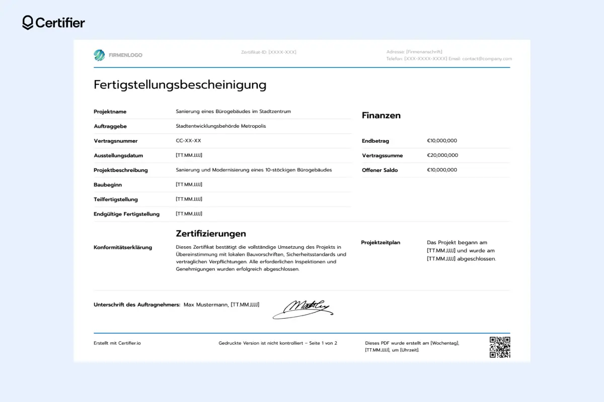Click the Zertifizierungen section heading
The height and width of the screenshot is (402, 604).
pos(210,233)
